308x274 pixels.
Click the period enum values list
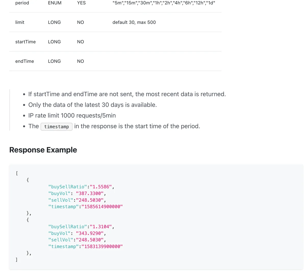164,3
